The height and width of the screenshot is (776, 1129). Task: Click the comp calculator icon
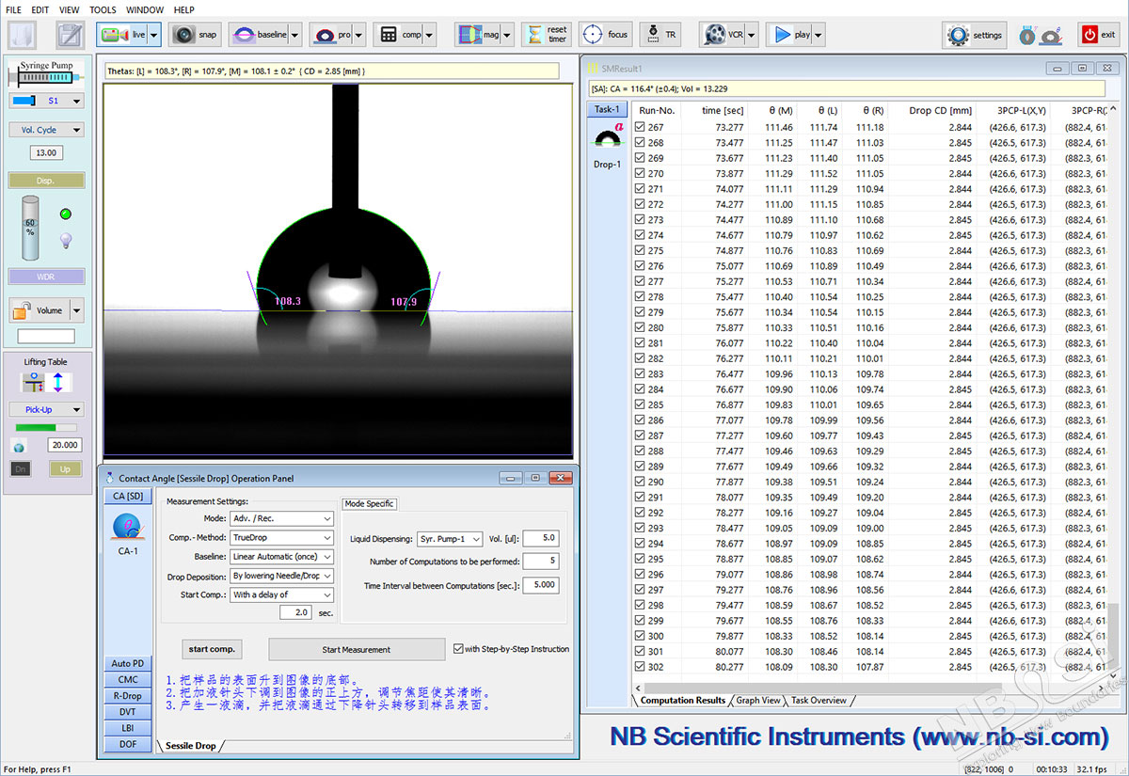[x=388, y=35]
